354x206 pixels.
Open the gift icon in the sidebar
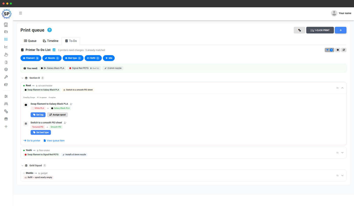6,119
